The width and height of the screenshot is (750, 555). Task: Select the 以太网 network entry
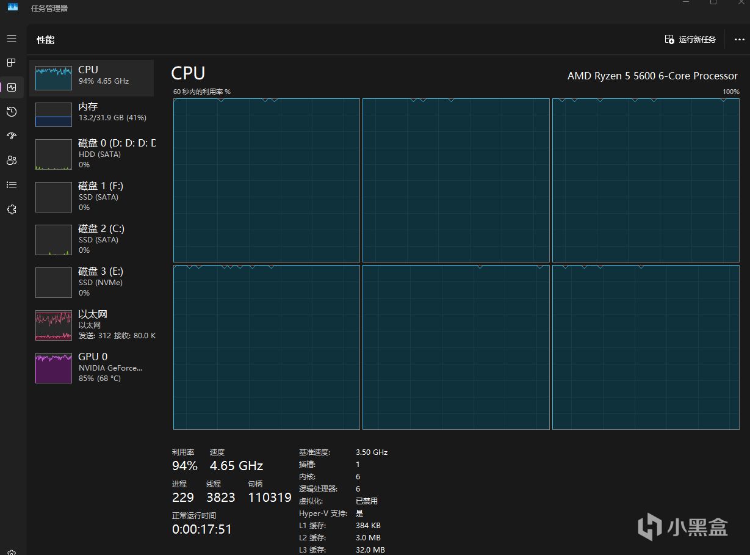[x=92, y=325]
